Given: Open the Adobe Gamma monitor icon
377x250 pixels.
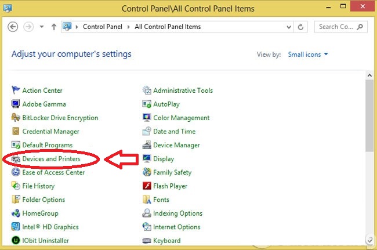Looking at the screenshot, I should 16,104.
